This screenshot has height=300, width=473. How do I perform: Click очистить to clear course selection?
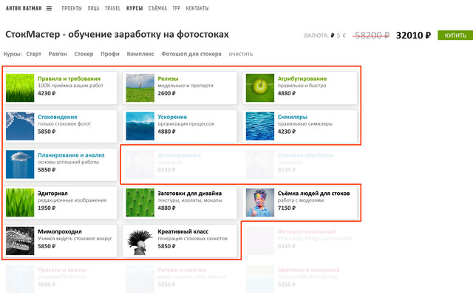240,54
